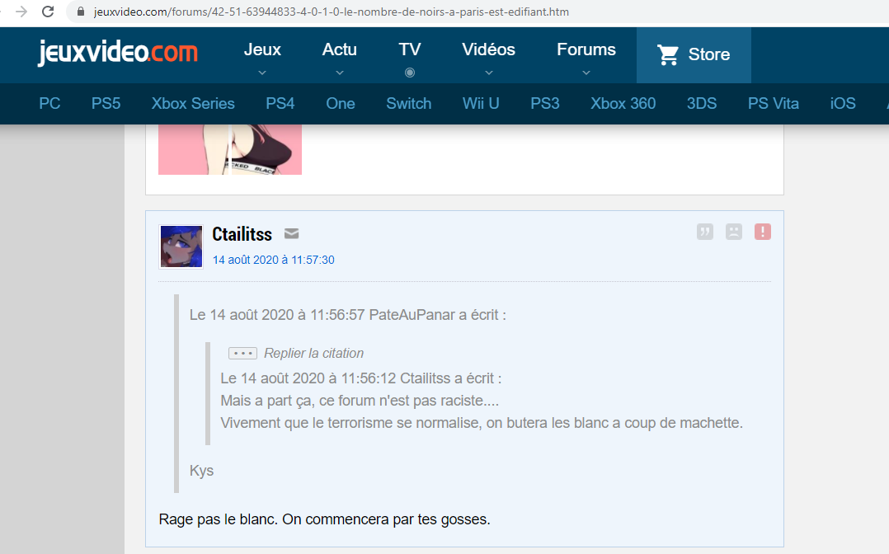
Task: Go forward with the browser arrow
Action: (21, 12)
